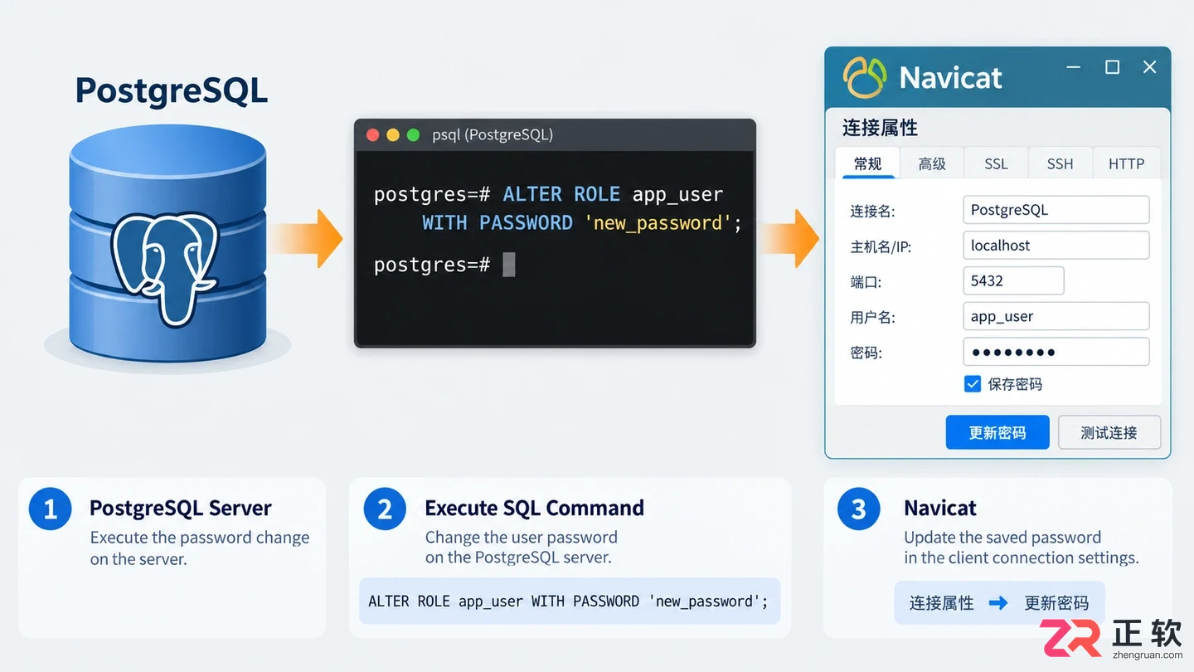Maximize the Navicat window
The width and height of the screenshot is (1194, 672).
click(x=1113, y=67)
